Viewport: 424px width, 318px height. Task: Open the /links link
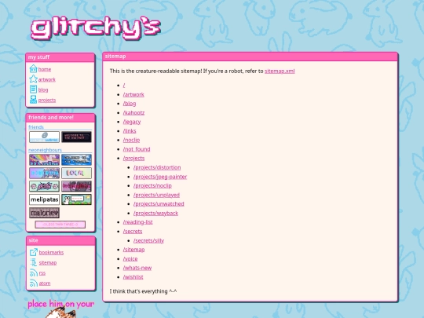(x=130, y=131)
